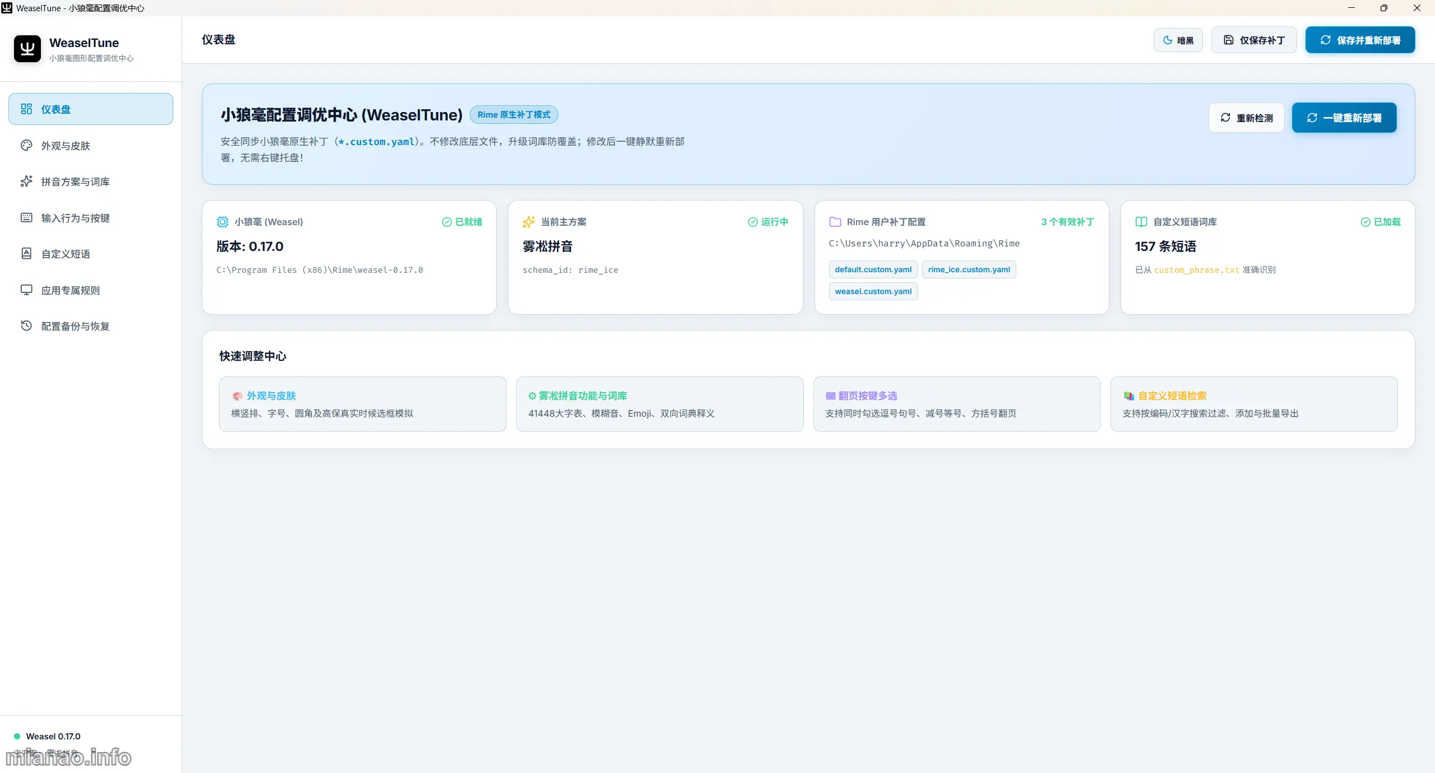Click the keyboard icon beside 输入行为与按键
This screenshot has height=773, width=1435.
tap(26, 217)
